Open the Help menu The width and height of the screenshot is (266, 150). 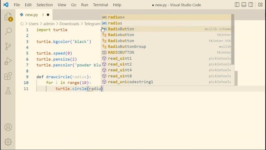coord(117,5)
